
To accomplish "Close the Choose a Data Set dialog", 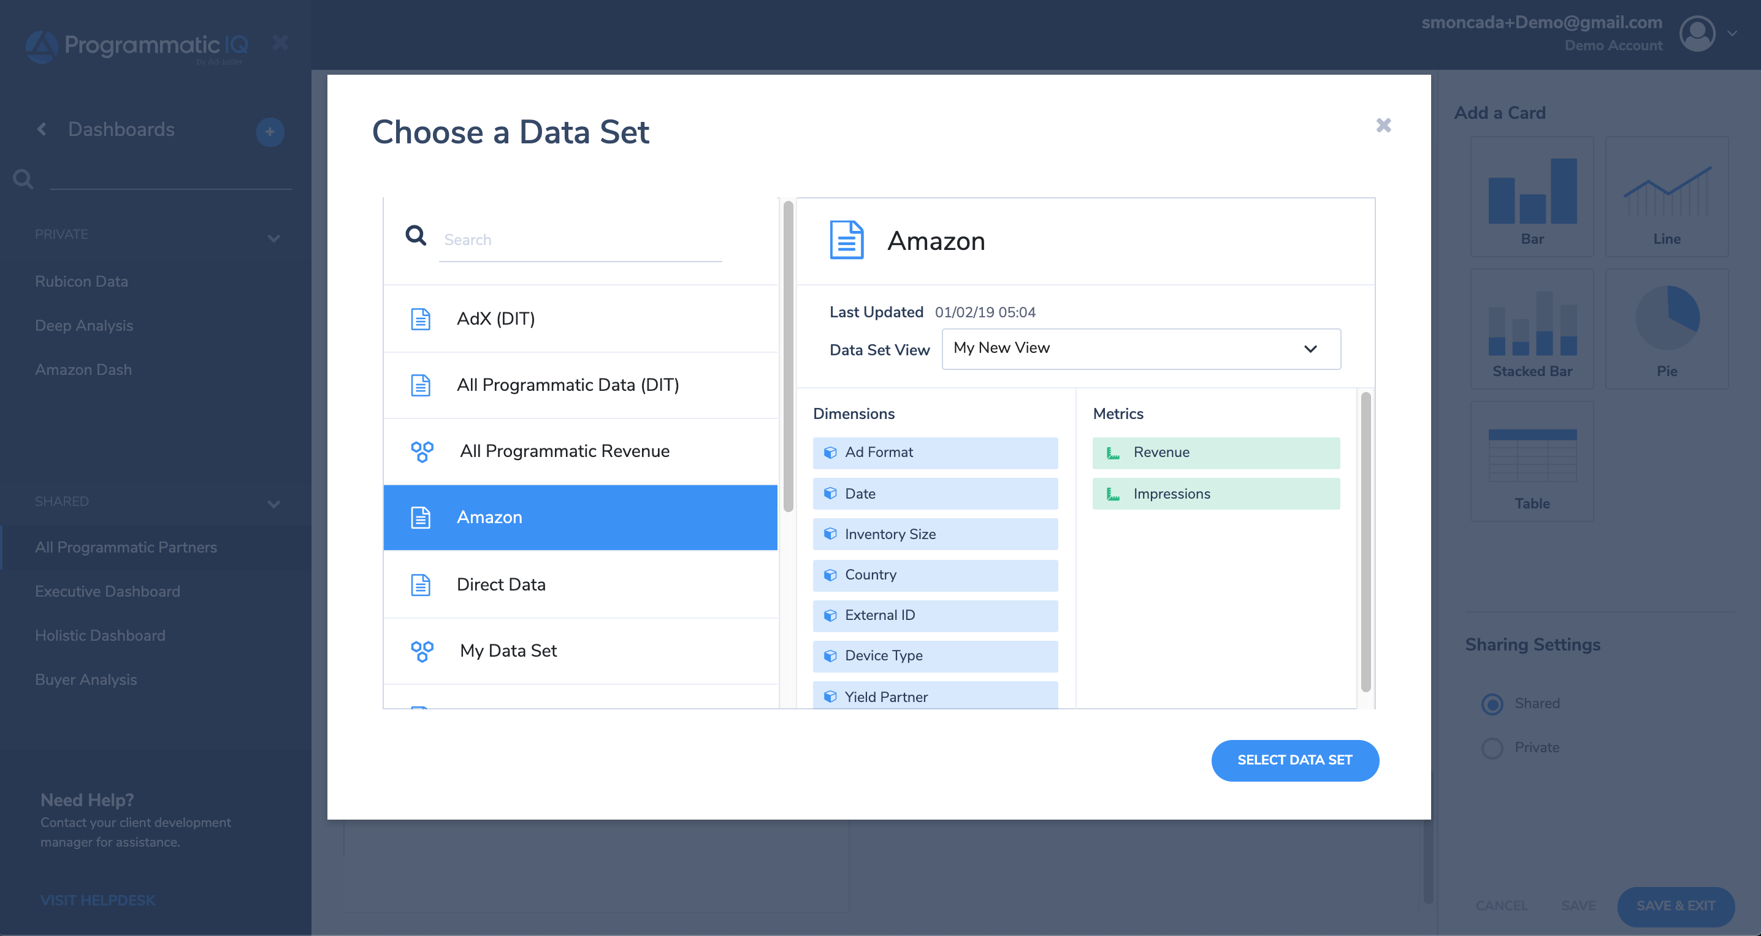I will pyautogui.click(x=1383, y=125).
